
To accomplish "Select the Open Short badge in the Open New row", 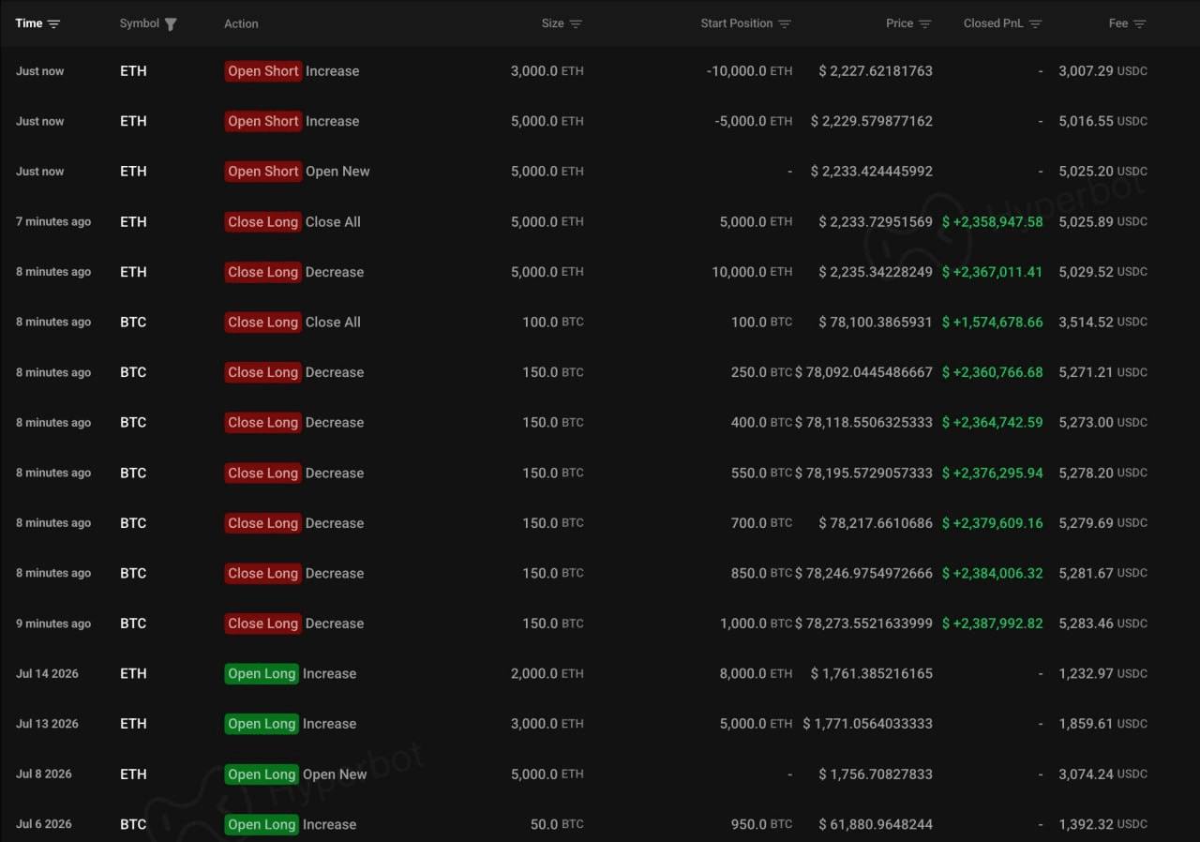I will tap(263, 172).
